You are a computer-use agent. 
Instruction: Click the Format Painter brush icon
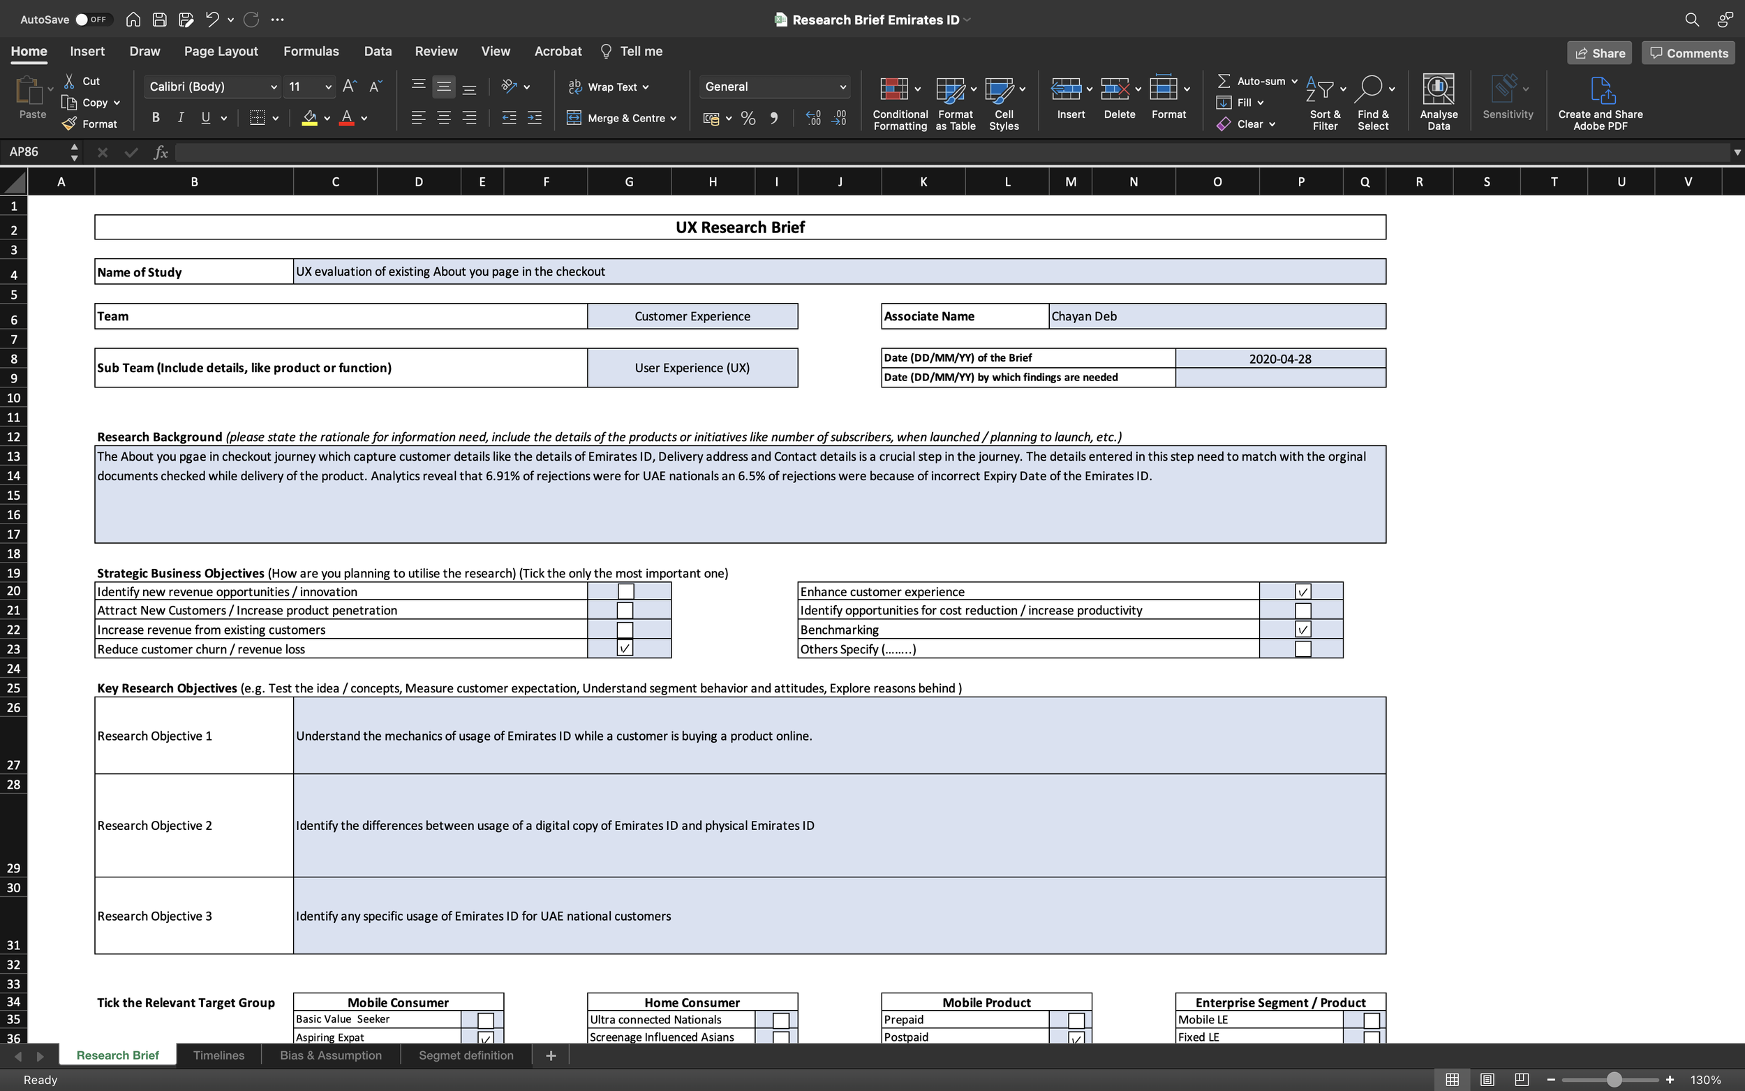[70, 124]
